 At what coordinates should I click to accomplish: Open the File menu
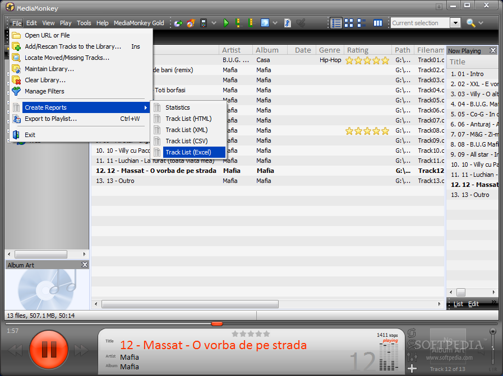[17, 23]
